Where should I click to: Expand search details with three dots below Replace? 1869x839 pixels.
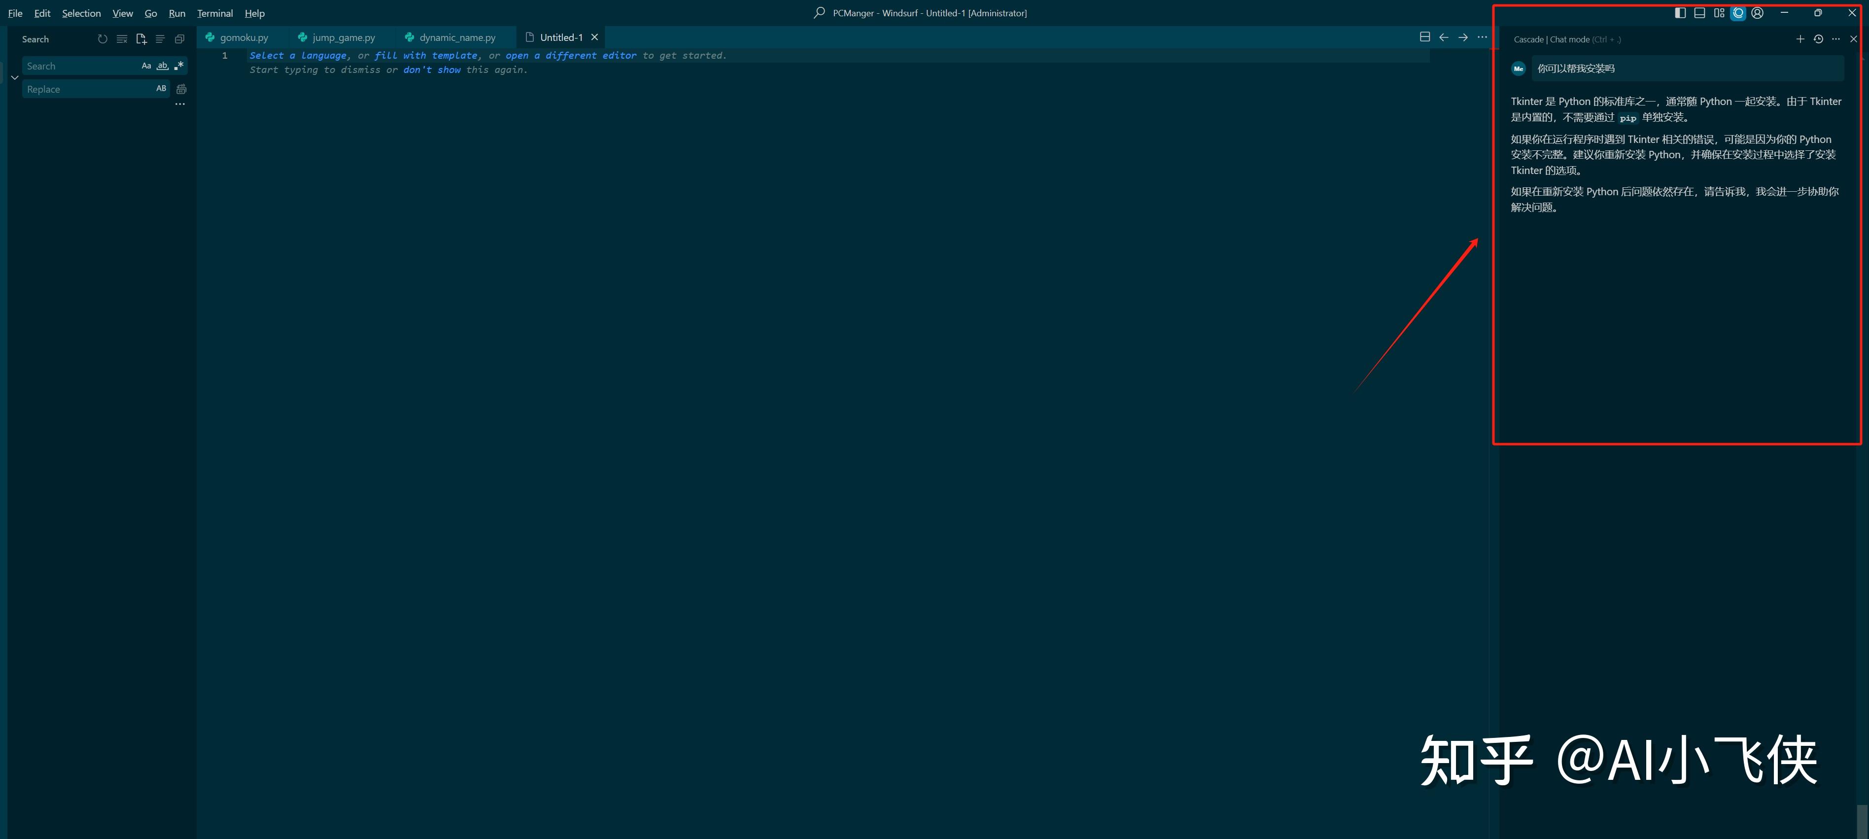click(x=180, y=105)
